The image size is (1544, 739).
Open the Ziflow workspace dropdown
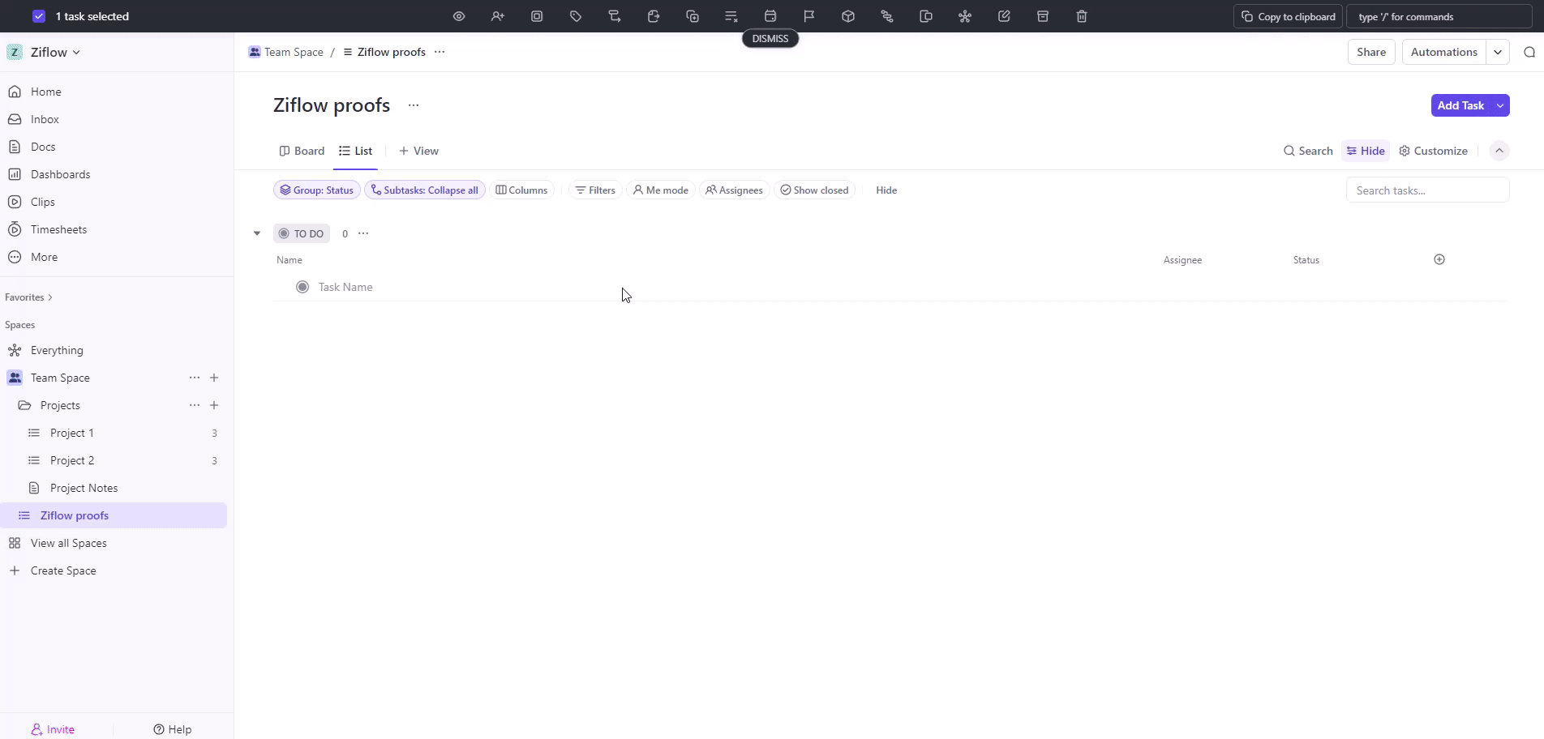[54, 52]
